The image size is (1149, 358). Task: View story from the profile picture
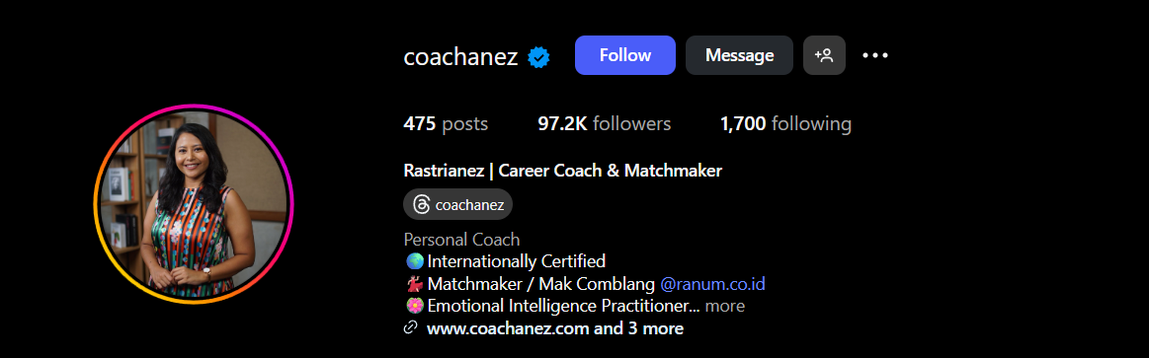click(194, 203)
